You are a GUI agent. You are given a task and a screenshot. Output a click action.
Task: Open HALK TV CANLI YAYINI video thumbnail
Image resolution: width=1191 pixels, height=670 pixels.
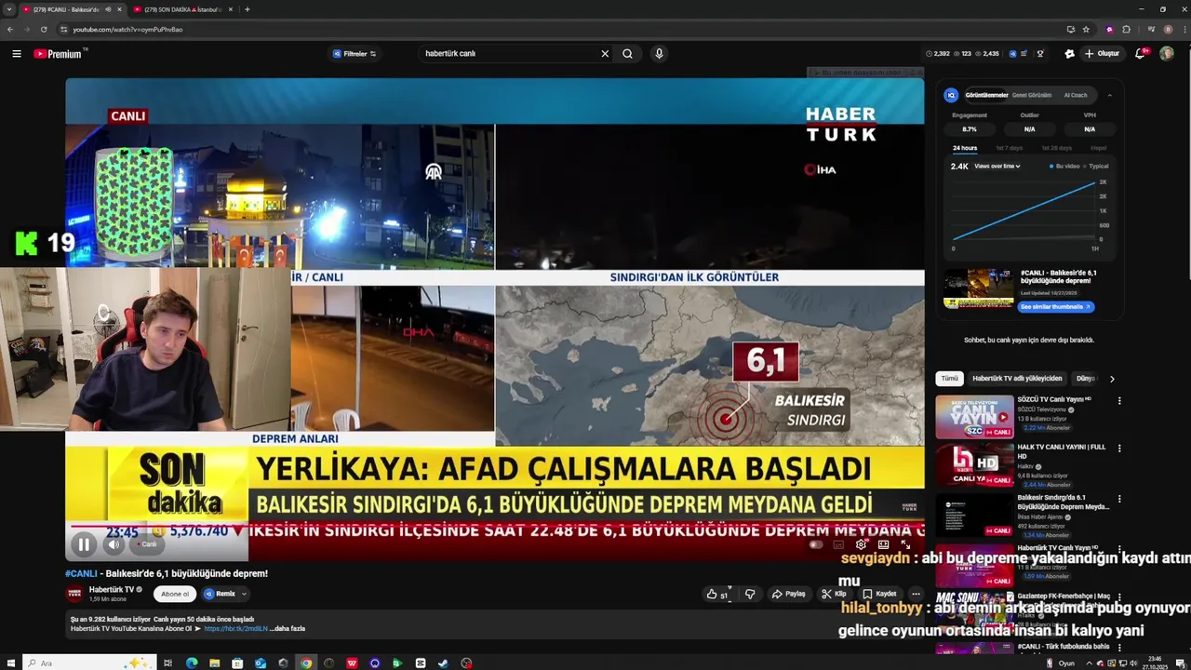974,465
